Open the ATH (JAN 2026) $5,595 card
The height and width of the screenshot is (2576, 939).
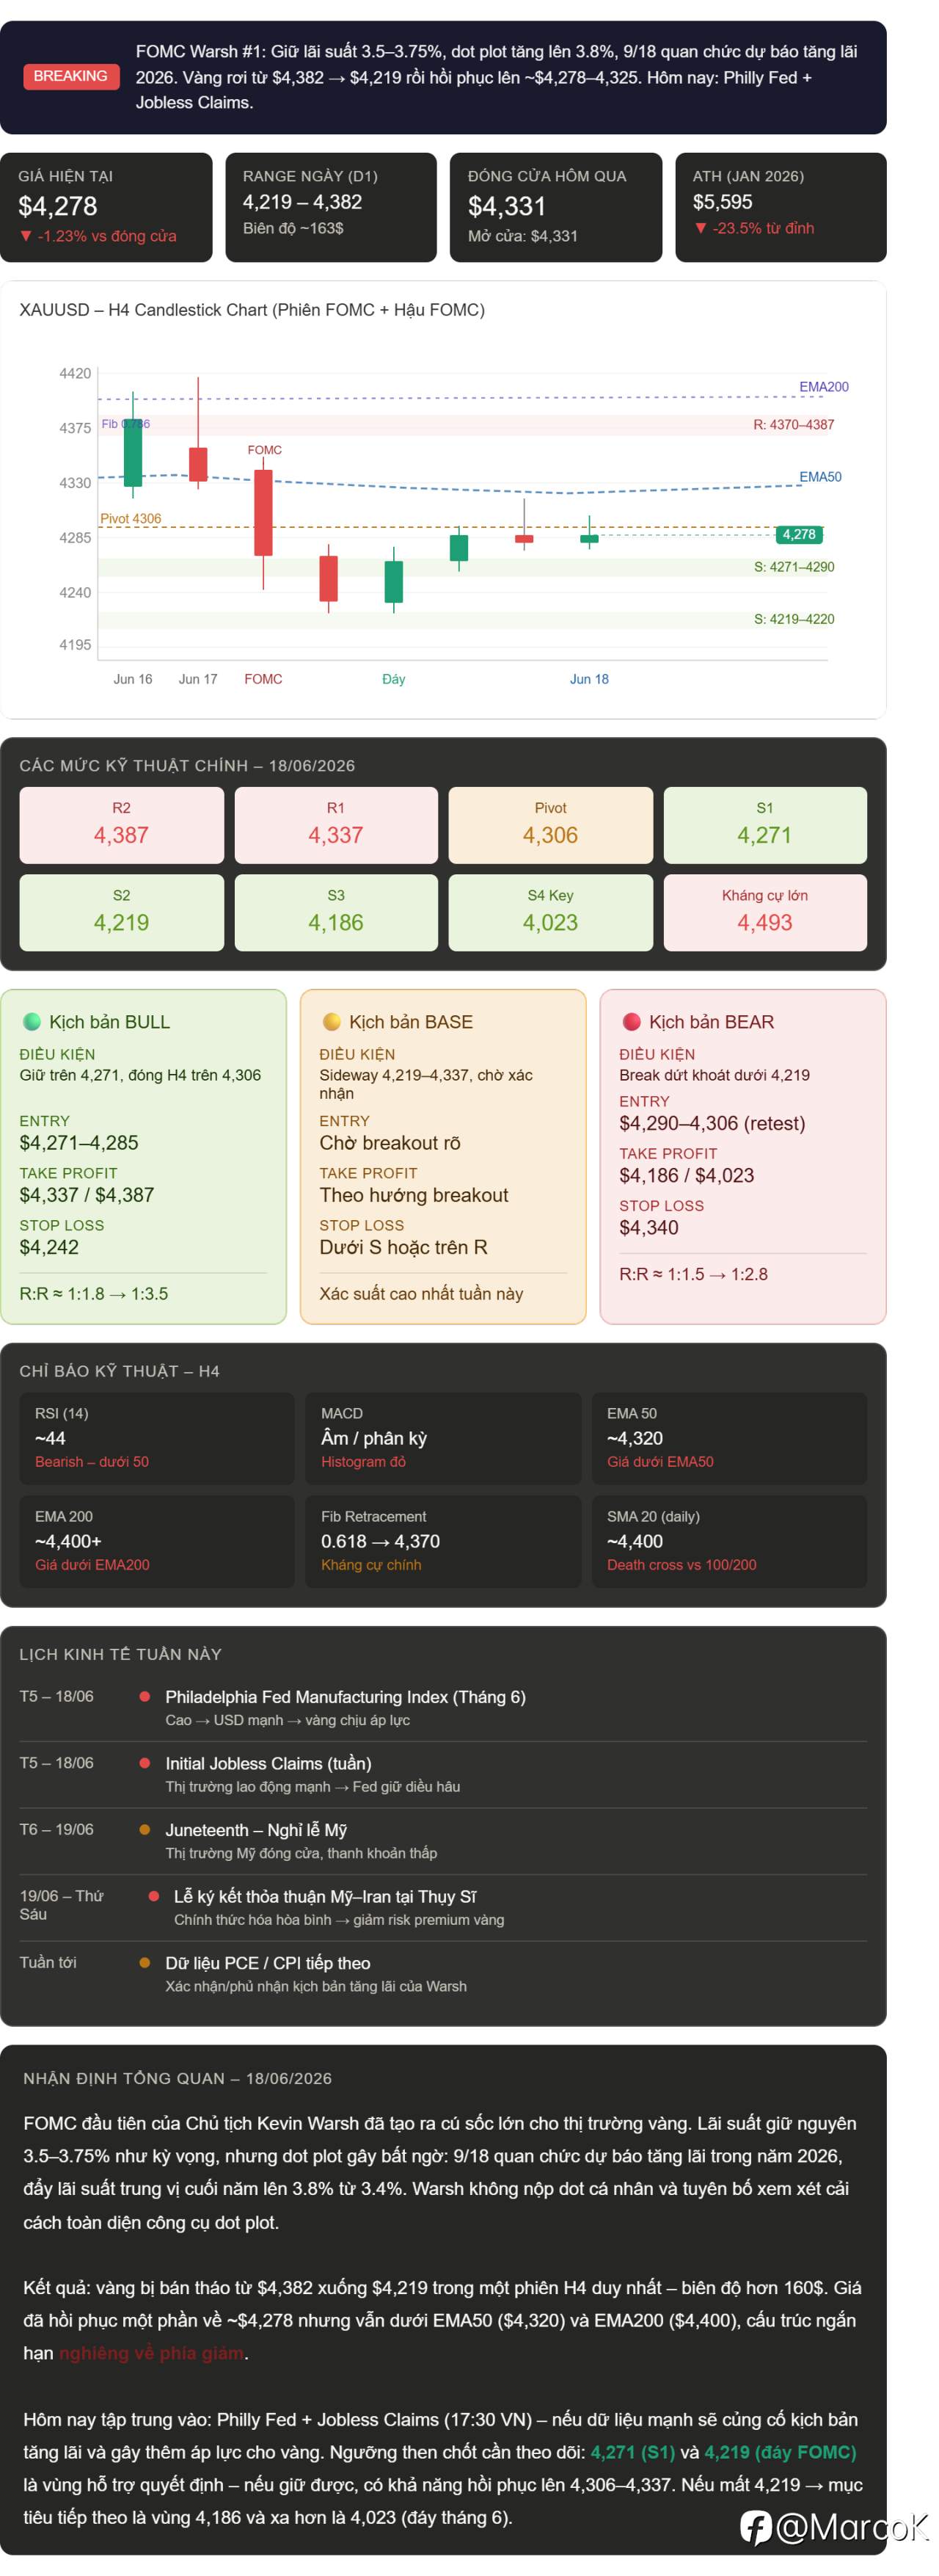click(780, 207)
